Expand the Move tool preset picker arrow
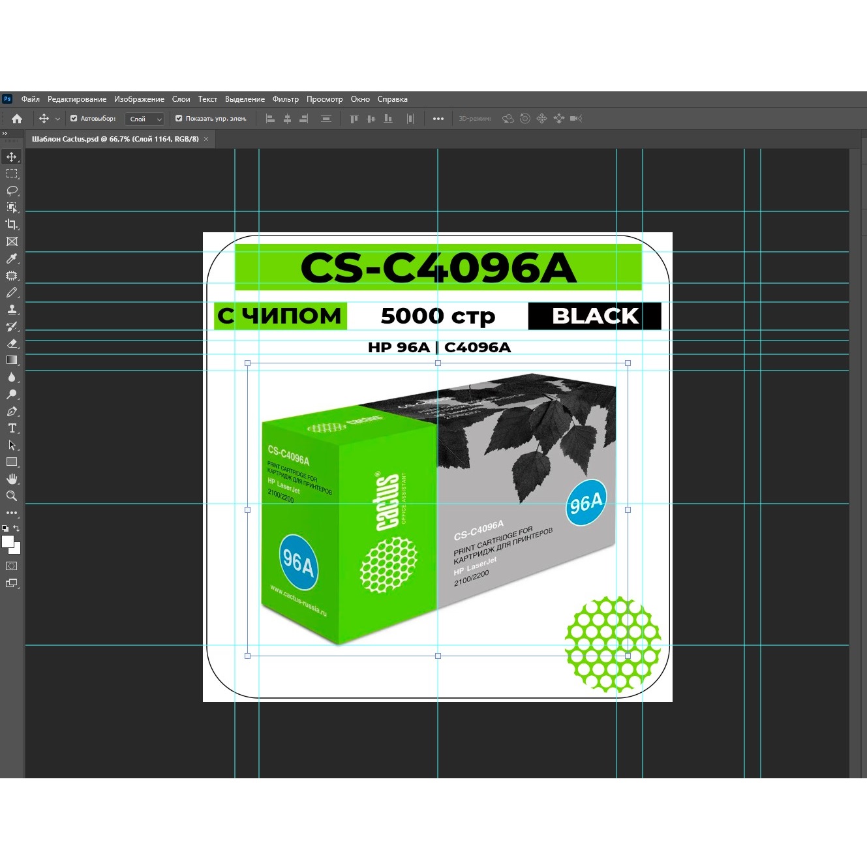This screenshot has height=867, width=867. pyautogui.click(x=57, y=119)
